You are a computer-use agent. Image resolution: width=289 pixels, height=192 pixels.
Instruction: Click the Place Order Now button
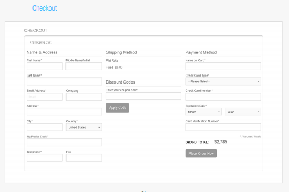201,154
